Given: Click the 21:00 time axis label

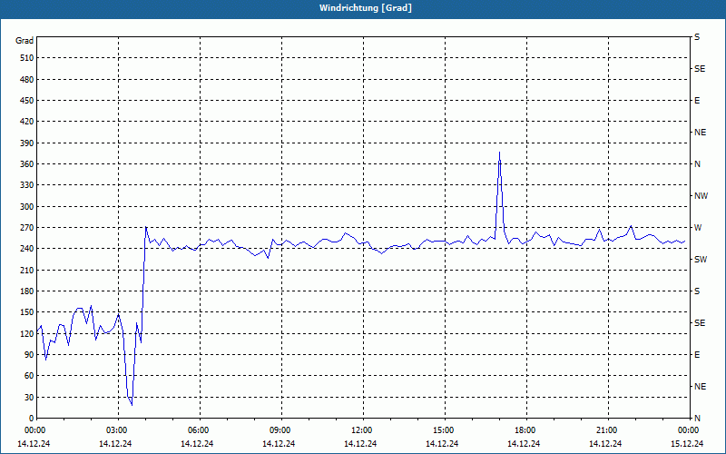Looking at the screenshot, I should coord(608,430).
